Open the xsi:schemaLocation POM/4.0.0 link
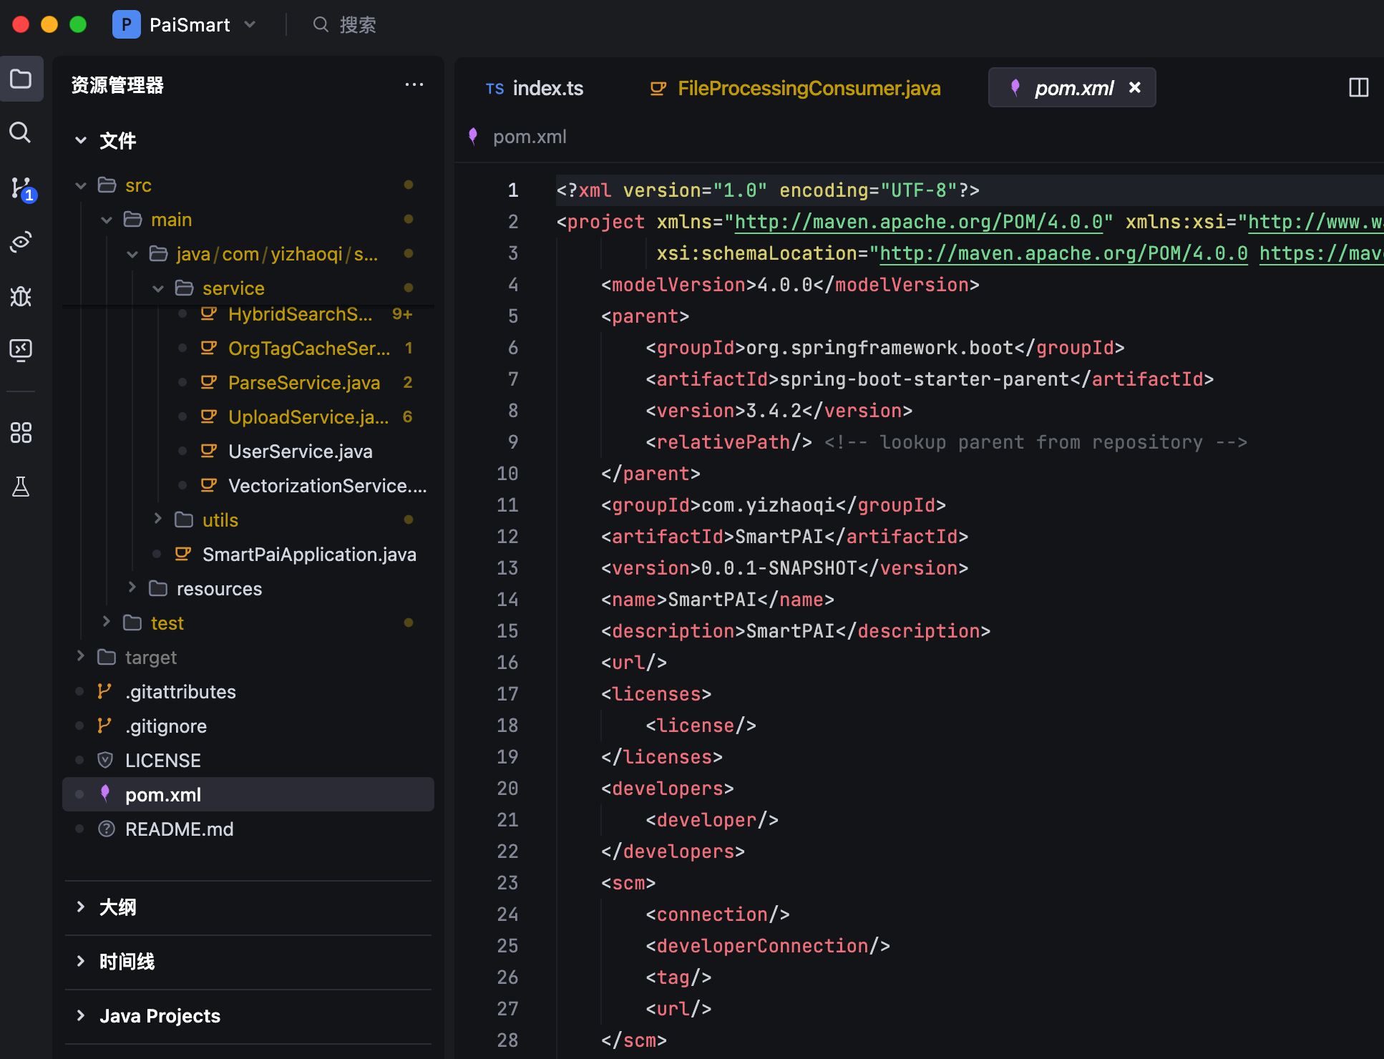1384x1059 pixels. 1063,253
